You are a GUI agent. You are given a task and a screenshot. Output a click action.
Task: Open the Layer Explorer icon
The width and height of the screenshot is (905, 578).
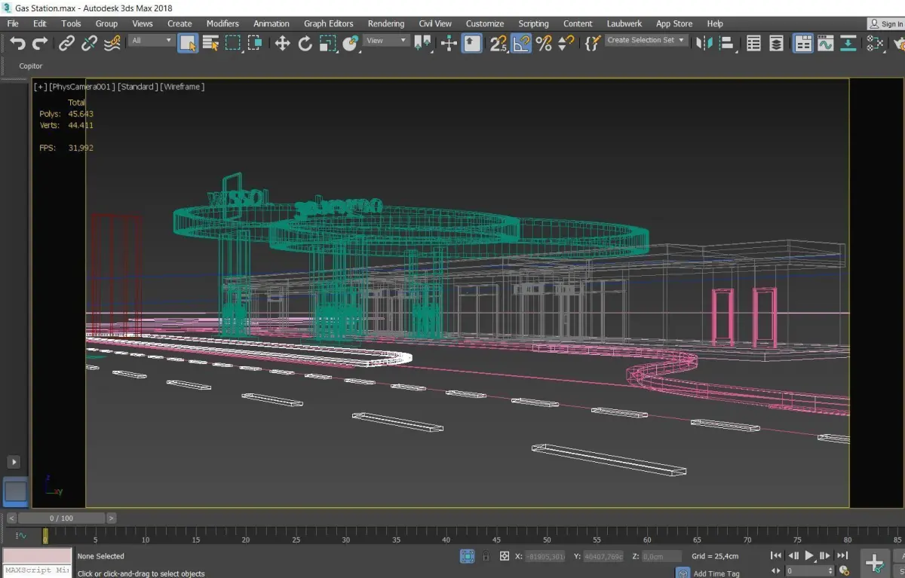pyautogui.click(x=776, y=43)
